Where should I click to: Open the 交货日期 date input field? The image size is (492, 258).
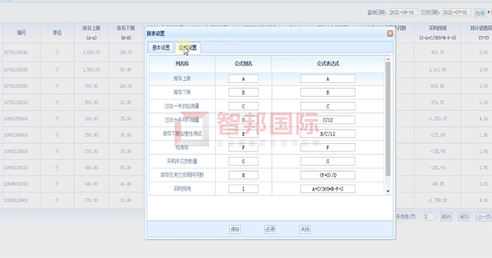pyautogui.click(x=456, y=13)
